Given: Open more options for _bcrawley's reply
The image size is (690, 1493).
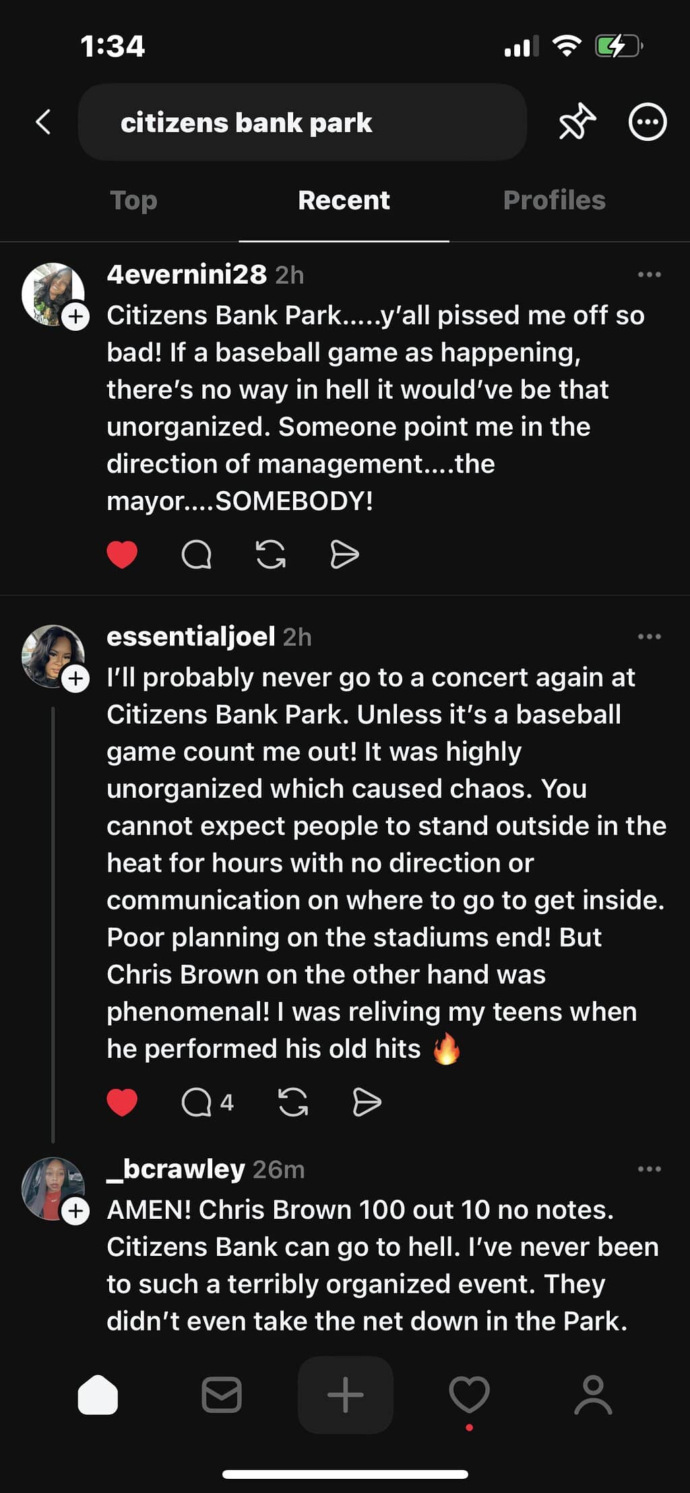Looking at the screenshot, I should (x=649, y=1169).
